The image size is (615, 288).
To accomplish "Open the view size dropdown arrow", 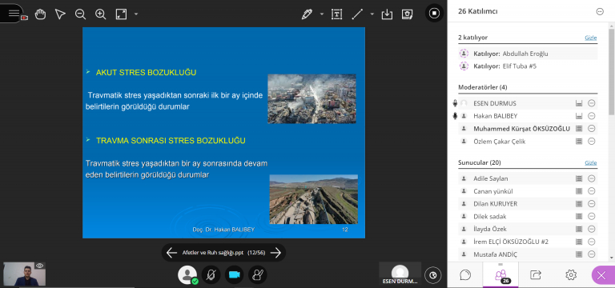I will pos(136,14).
